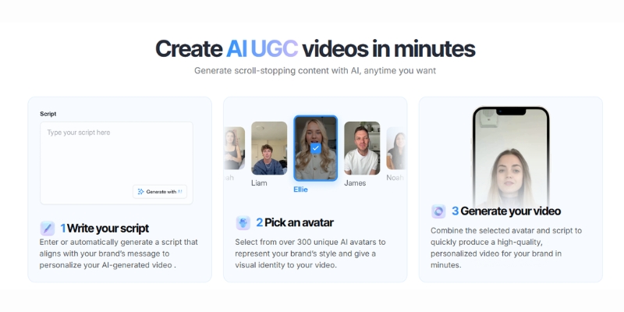Image resolution: width=624 pixels, height=312 pixels.
Task: Pick the partially visible Noah avatar on right
Action: pos(396,147)
